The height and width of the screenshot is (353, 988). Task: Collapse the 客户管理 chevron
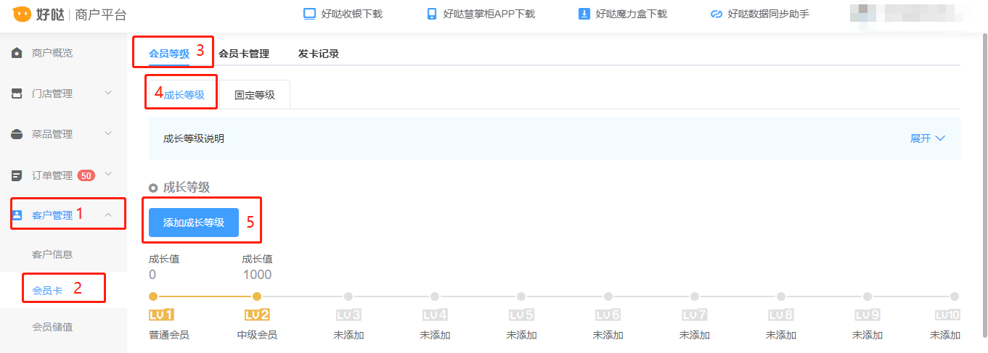point(108,215)
